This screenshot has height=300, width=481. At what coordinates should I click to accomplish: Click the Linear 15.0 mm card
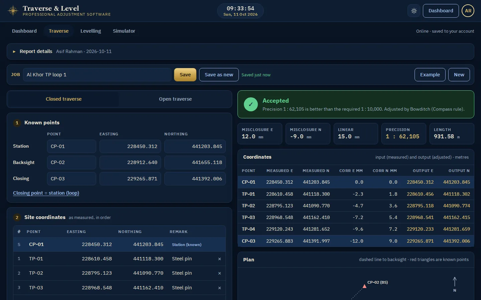(356, 134)
